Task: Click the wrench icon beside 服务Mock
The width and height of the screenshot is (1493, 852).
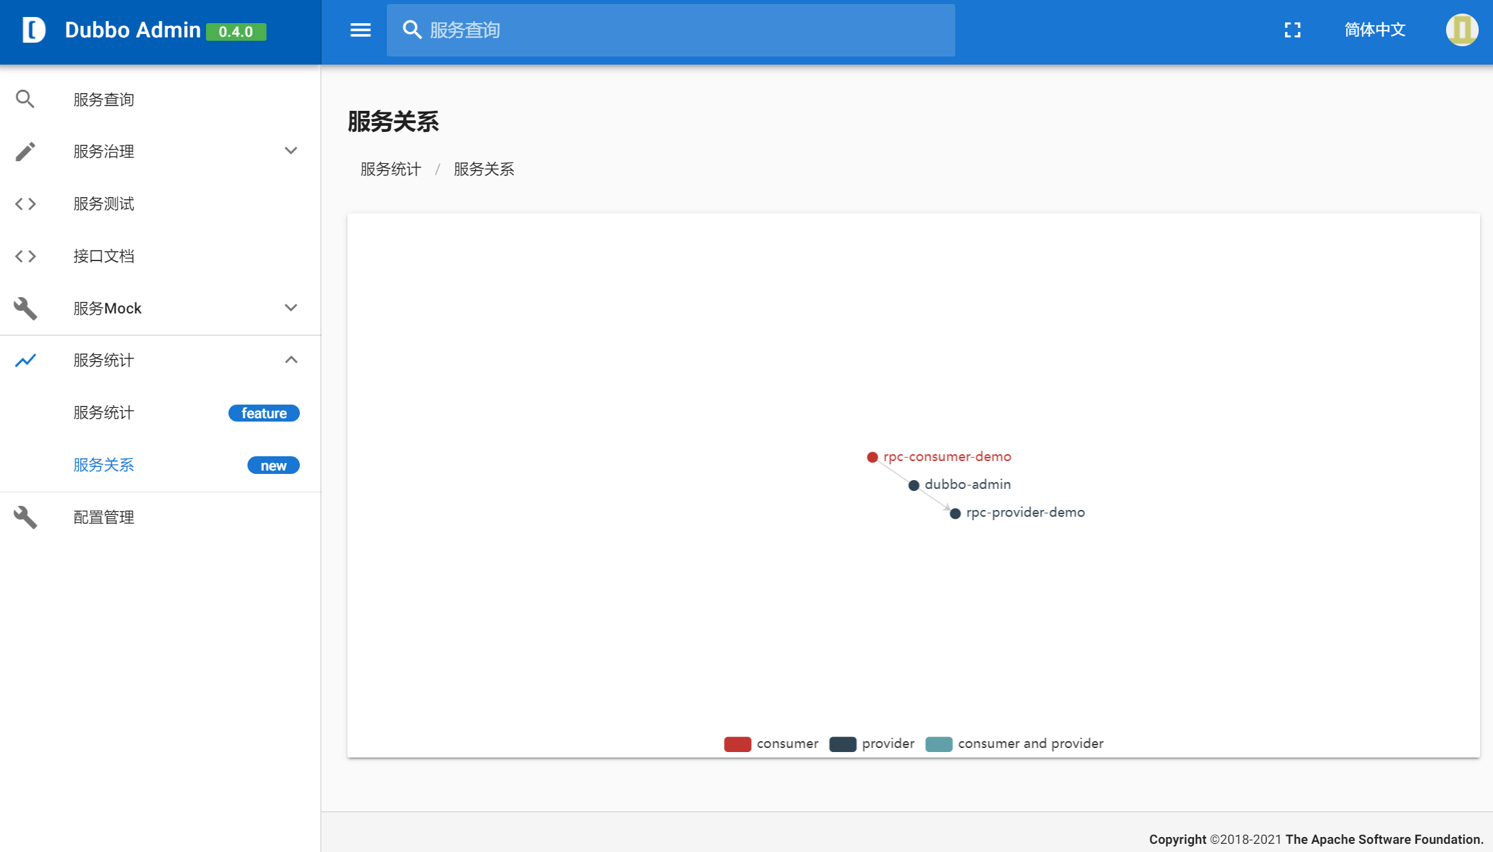Action: click(25, 308)
